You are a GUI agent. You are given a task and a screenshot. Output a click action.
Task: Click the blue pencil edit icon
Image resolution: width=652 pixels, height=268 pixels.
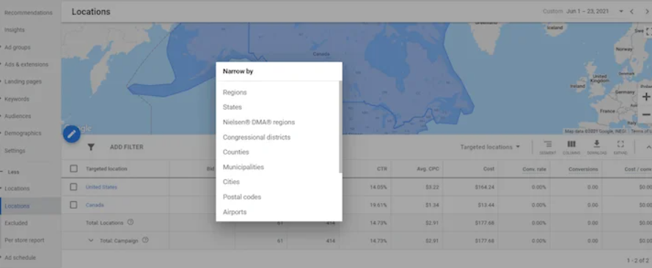coord(72,134)
